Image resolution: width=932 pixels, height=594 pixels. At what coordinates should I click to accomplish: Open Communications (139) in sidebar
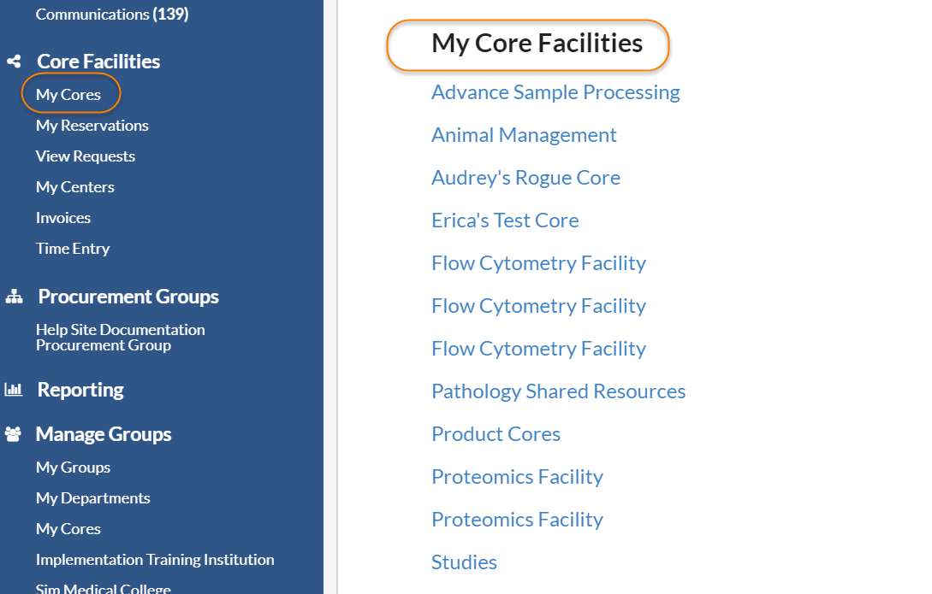point(111,15)
